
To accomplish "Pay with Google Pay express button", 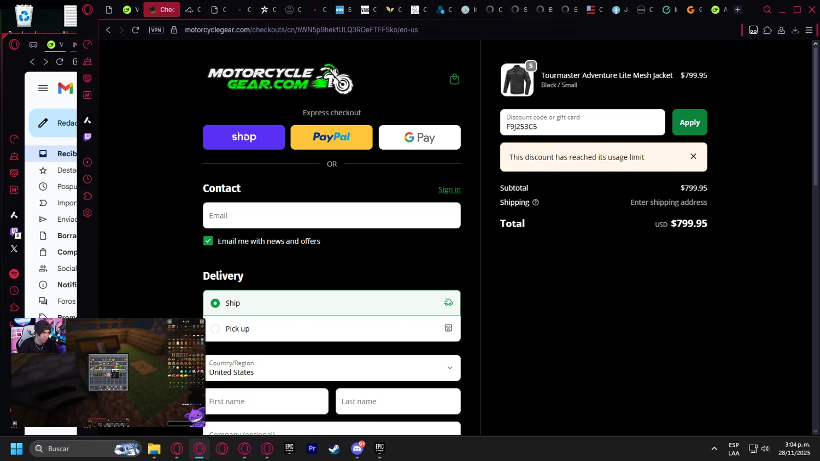I will [x=420, y=137].
